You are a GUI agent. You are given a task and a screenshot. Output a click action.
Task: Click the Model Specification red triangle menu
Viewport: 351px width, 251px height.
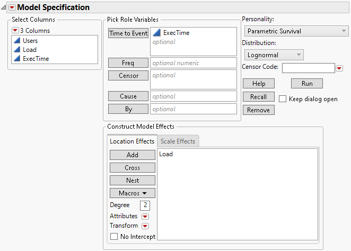12,8
